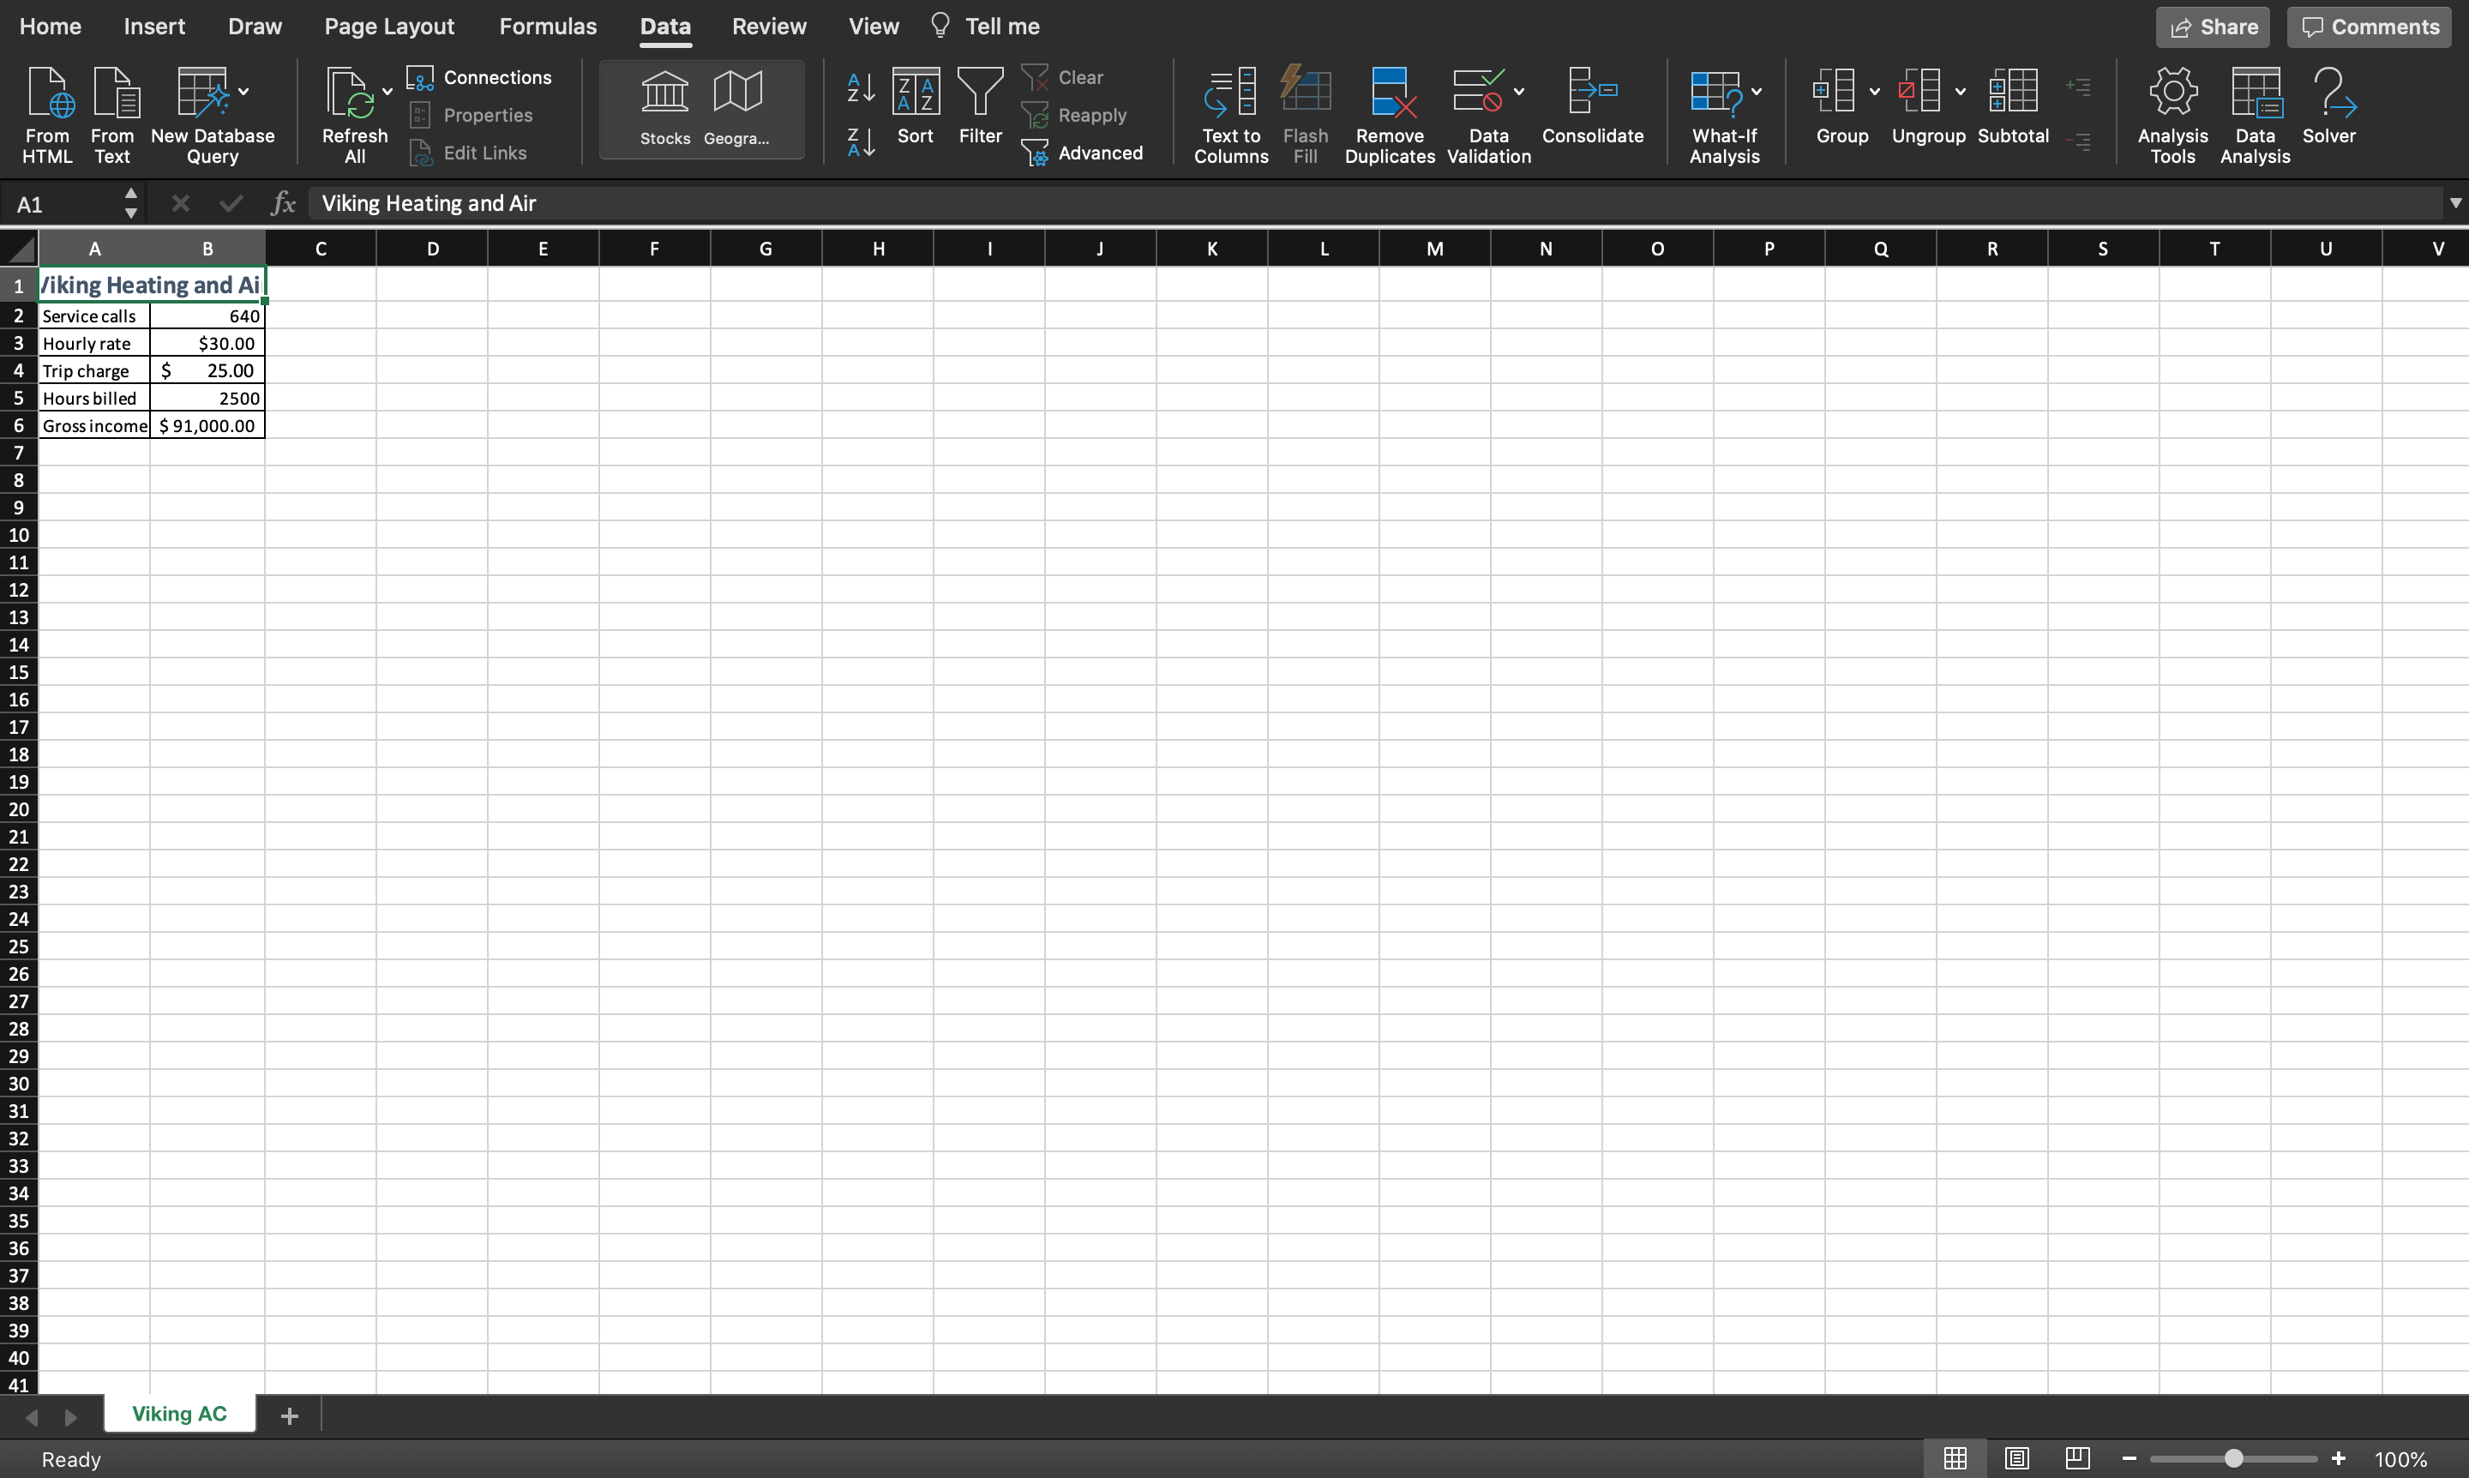
Task: Select the Viking AC sheet tab
Action: (x=179, y=1413)
